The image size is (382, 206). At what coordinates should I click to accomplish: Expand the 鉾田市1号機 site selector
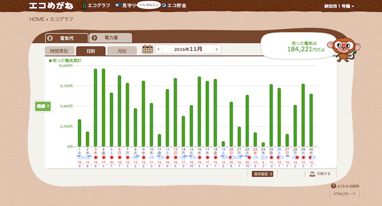(339, 6)
